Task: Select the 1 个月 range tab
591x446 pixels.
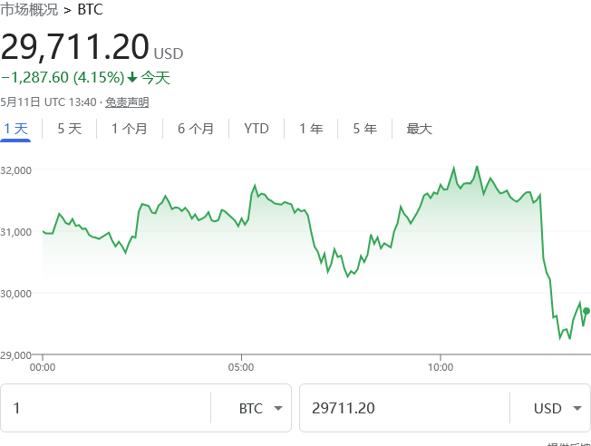Action: click(x=129, y=129)
